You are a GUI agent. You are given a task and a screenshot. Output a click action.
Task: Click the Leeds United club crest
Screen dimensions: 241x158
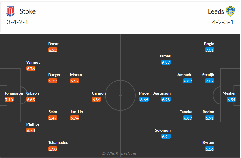[230, 11]
